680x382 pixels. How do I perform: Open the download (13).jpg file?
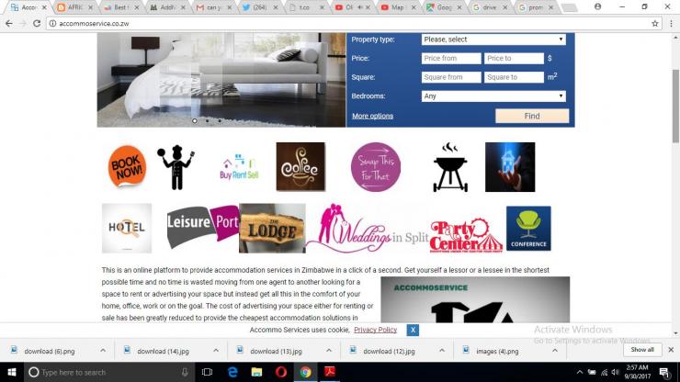point(276,351)
